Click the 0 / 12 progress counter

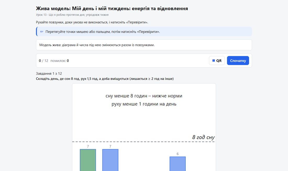pyautogui.click(x=43, y=60)
